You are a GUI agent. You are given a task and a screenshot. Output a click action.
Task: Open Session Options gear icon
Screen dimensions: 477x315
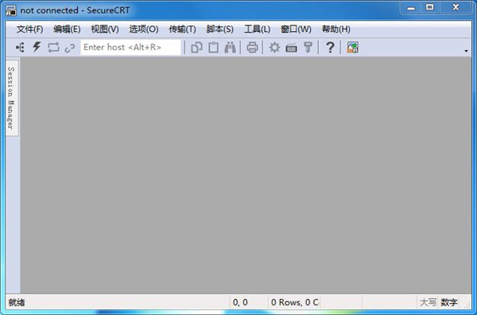[274, 48]
